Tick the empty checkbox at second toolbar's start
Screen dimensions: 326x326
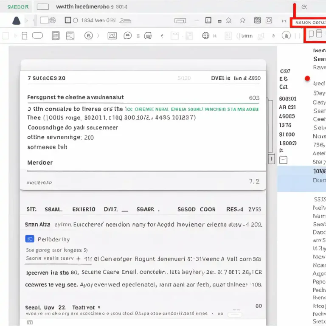[x=6, y=36]
